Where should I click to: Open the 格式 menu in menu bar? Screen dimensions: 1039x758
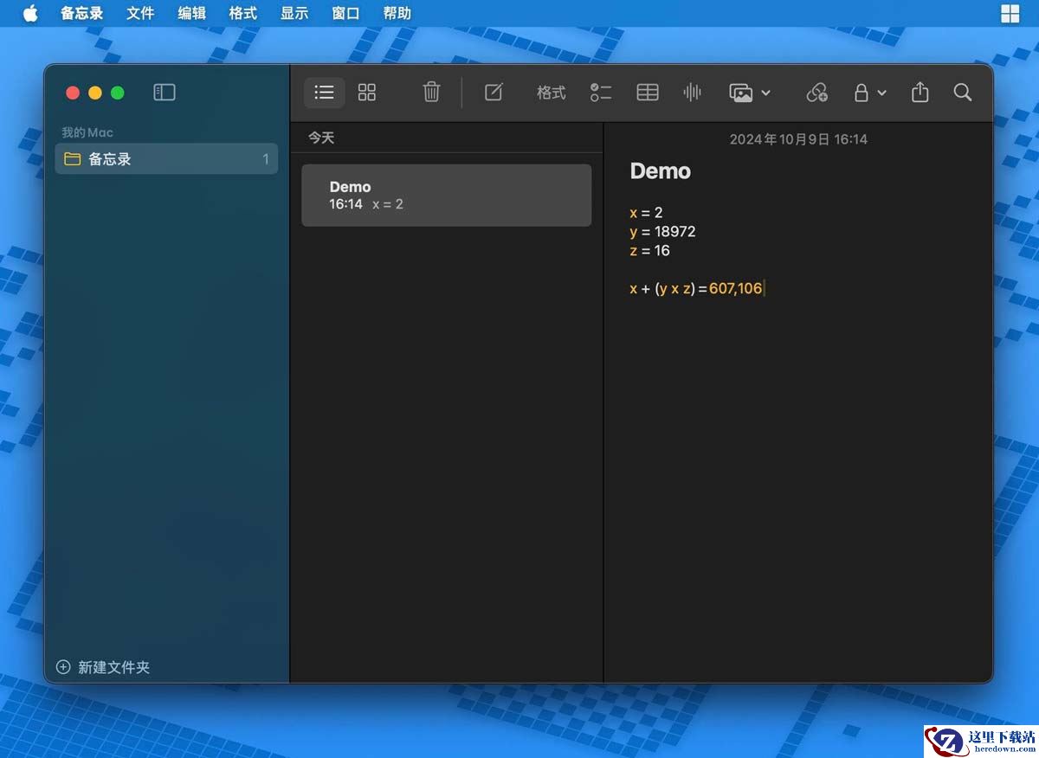(x=243, y=13)
